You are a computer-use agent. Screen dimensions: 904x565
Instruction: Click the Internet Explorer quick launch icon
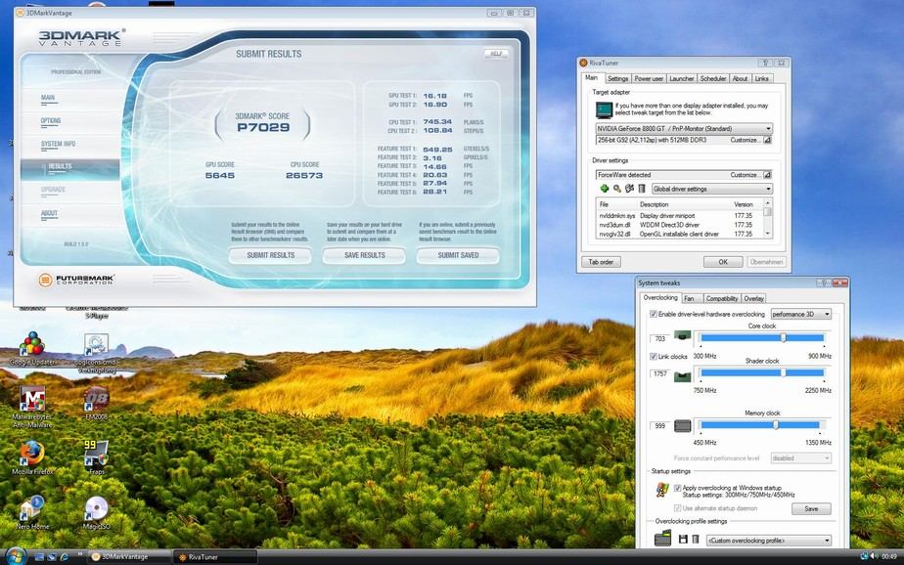[64, 557]
